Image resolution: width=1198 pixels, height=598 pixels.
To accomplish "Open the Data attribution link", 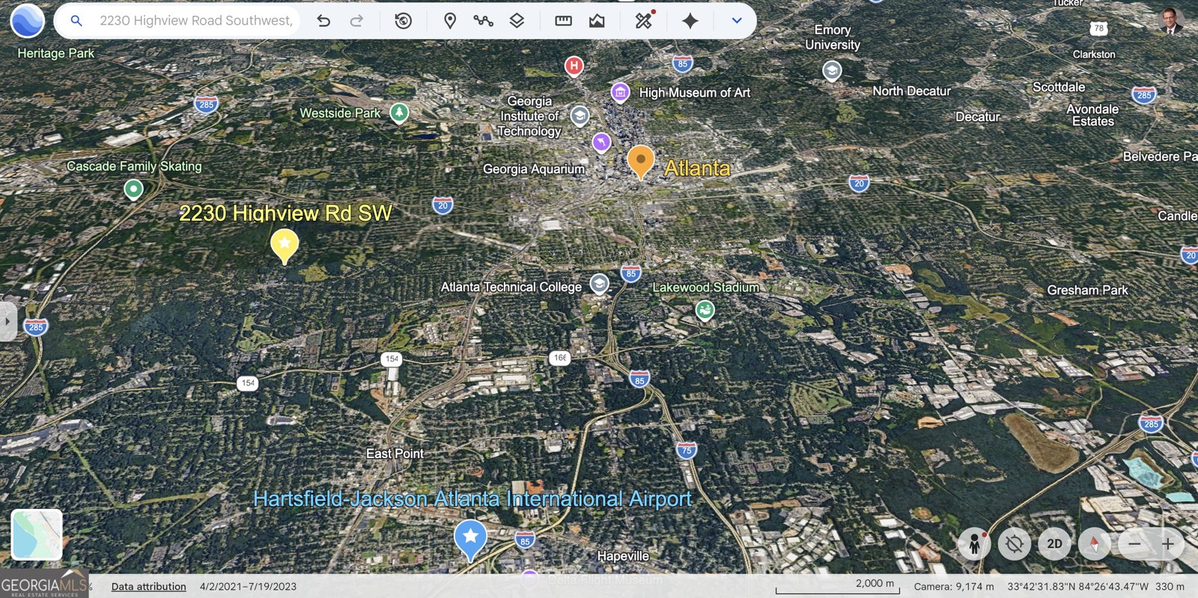I will 148,587.
